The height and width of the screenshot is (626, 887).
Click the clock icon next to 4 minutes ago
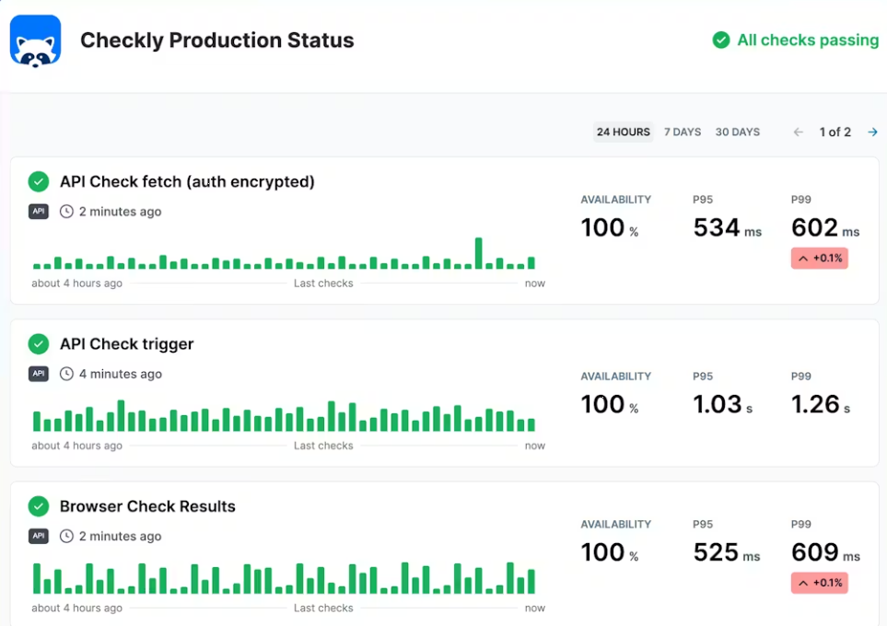tap(66, 374)
